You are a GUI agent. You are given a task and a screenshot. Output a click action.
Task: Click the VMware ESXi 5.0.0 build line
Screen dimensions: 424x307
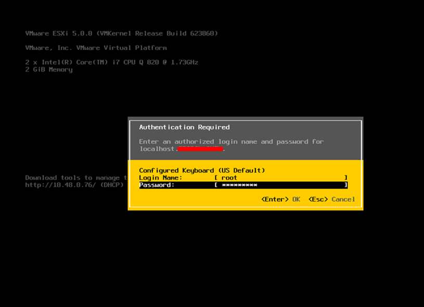pyautogui.click(x=121, y=33)
